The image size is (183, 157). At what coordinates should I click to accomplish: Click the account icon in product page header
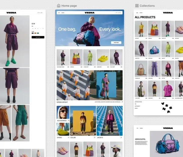coord(40,13)
